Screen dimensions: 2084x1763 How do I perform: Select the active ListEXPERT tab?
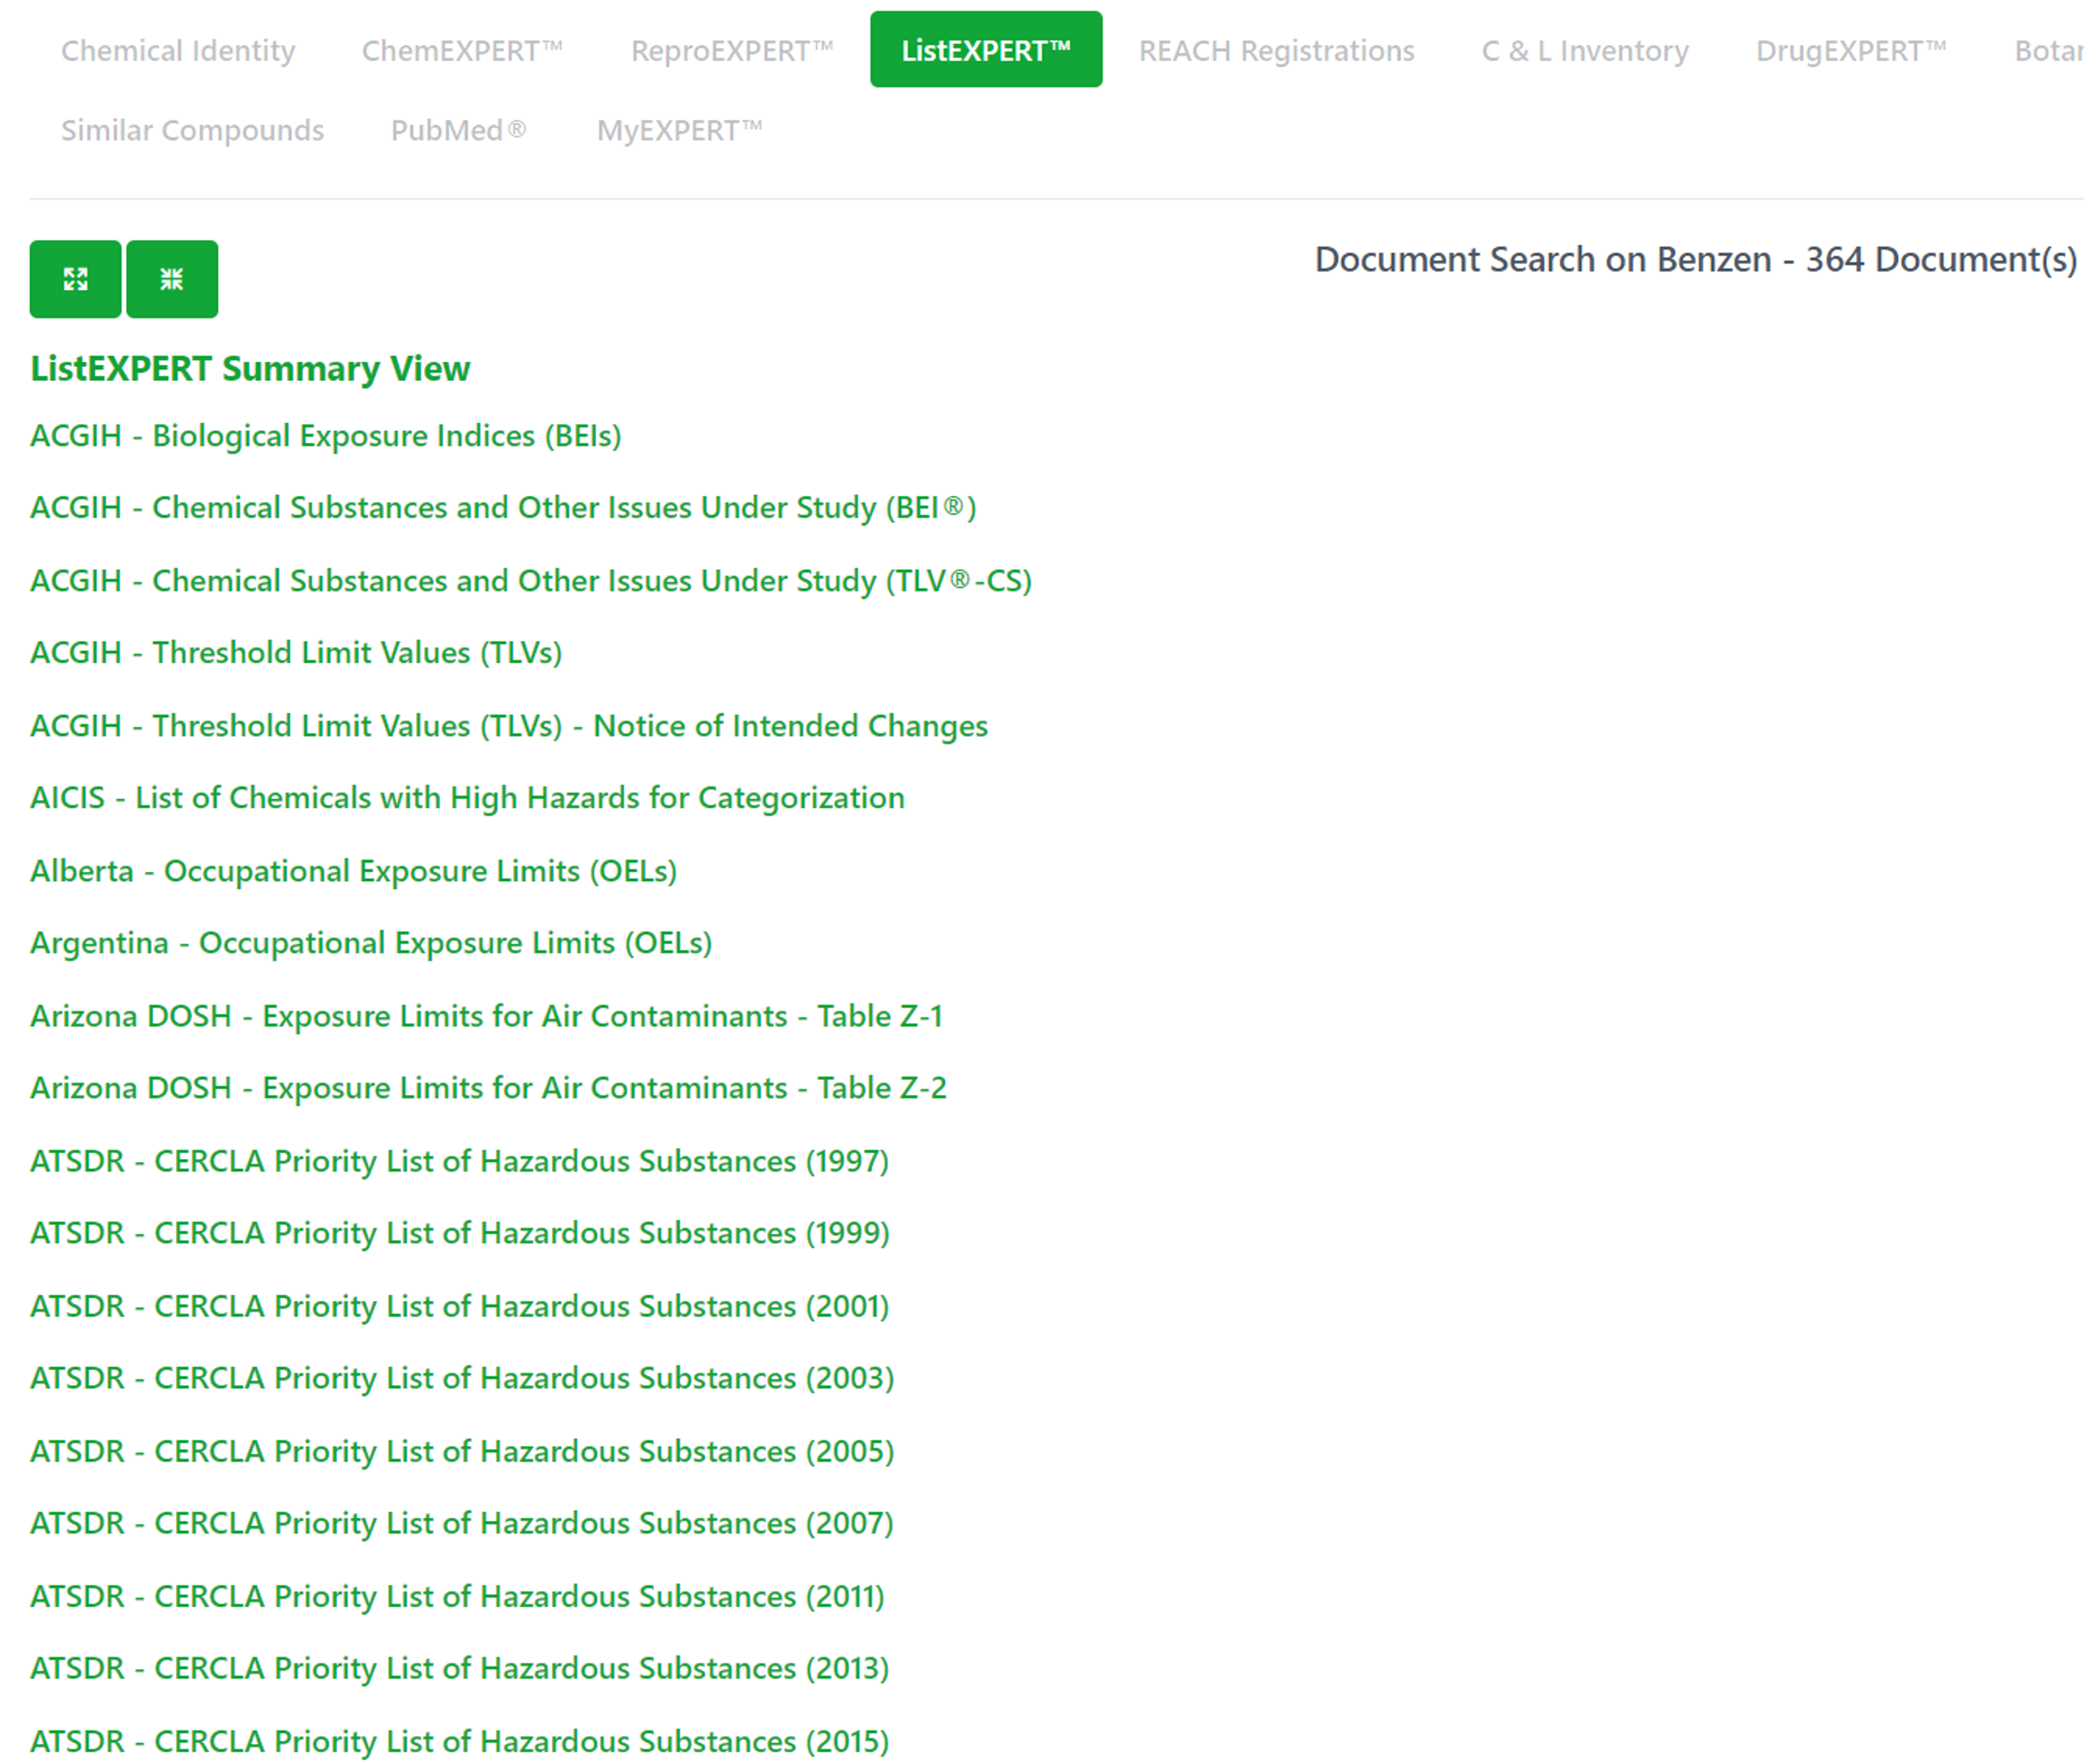pos(986,50)
